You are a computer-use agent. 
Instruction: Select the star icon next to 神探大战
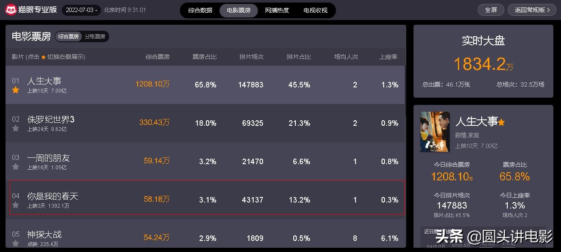[x=15, y=244]
